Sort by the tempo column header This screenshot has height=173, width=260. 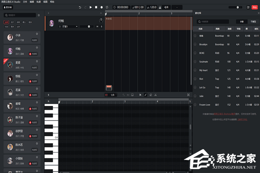pyautogui.click(x=230, y=29)
